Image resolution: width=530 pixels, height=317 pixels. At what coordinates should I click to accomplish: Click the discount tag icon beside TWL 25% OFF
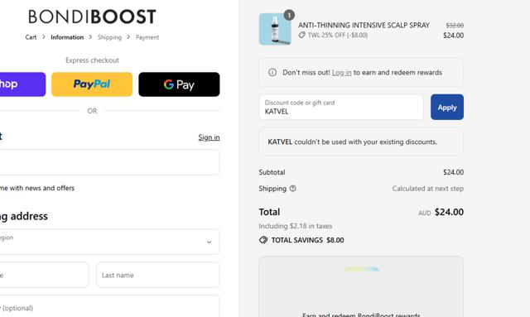point(301,35)
